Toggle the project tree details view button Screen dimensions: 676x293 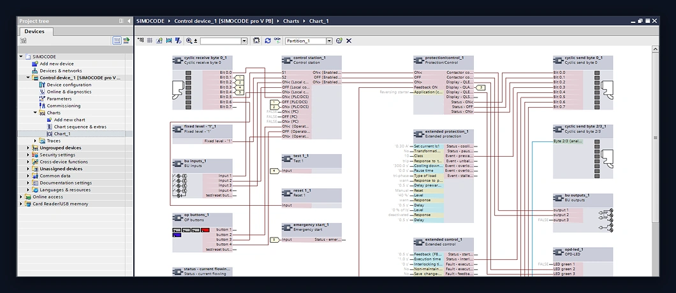pos(117,41)
